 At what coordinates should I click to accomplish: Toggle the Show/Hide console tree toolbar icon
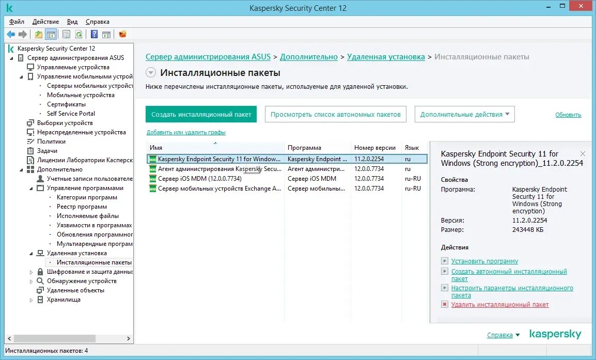51,35
